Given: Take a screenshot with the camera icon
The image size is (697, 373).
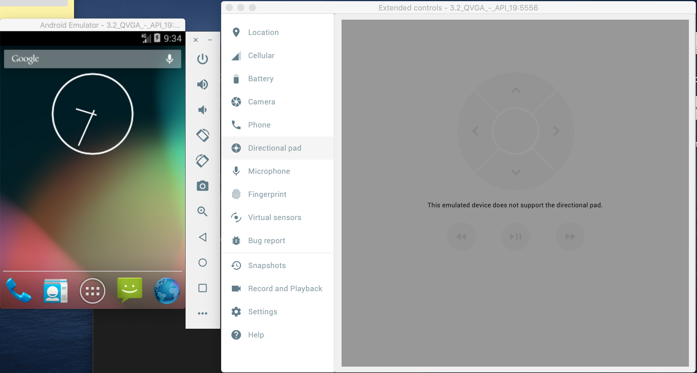Looking at the screenshot, I should 203,186.
